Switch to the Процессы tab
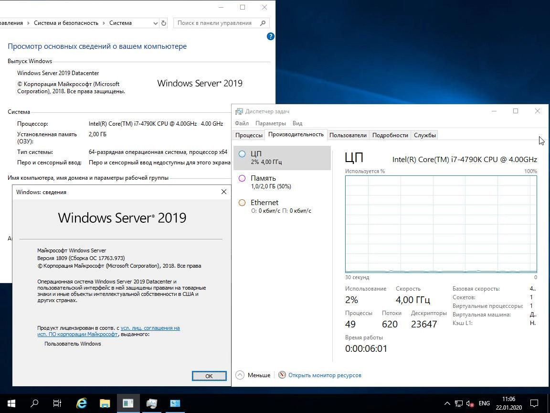550x413 pixels. (x=249, y=135)
